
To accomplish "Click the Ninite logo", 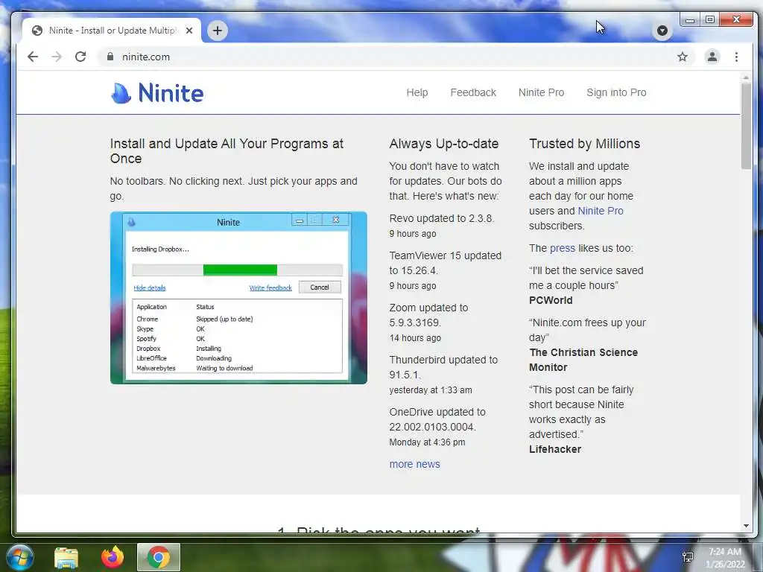I will point(158,92).
